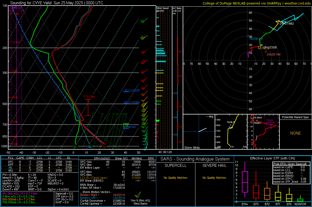The image size is (312, 207).
Task: Click the 'Classic Supercell' annotation
Action: pyautogui.click(x=270, y=121)
